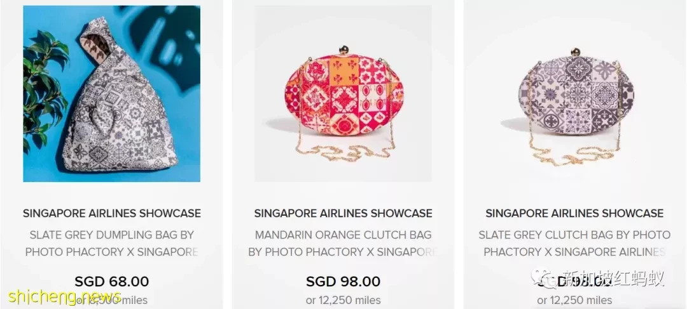
Task: Click Singapore Airlines Showcase above the dumpling bag
Action: click(112, 213)
